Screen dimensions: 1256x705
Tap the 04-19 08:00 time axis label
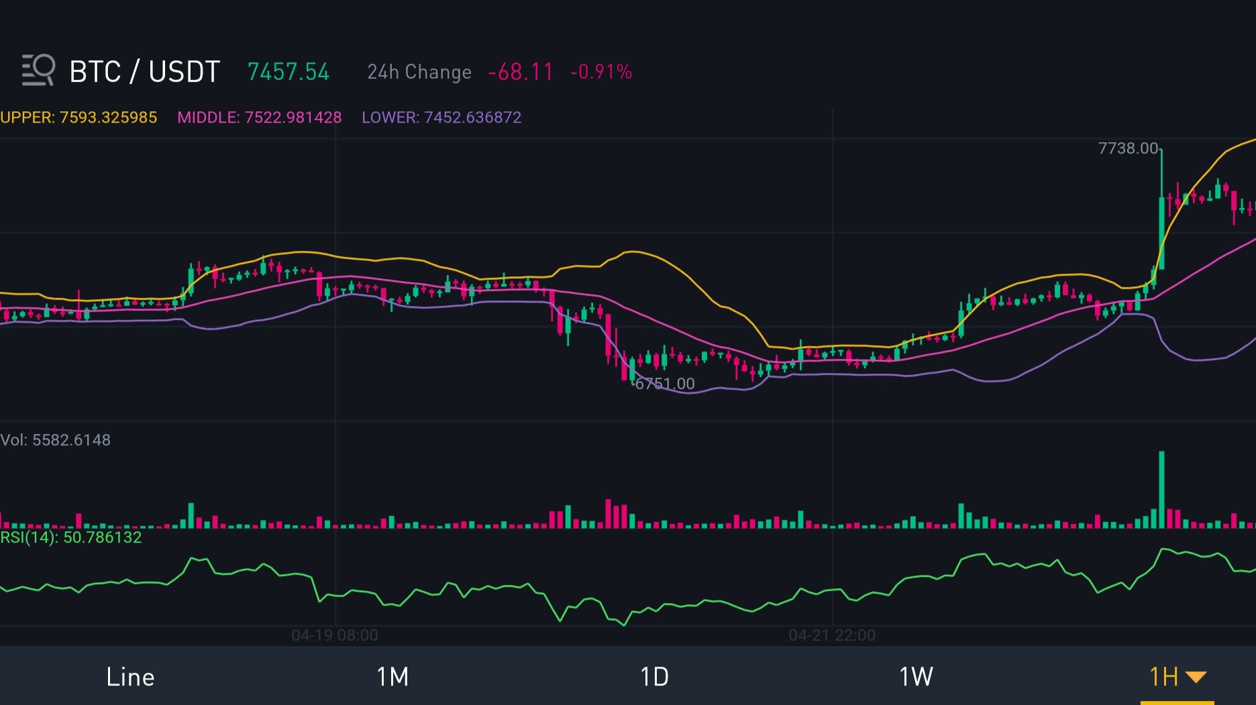(335, 635)
